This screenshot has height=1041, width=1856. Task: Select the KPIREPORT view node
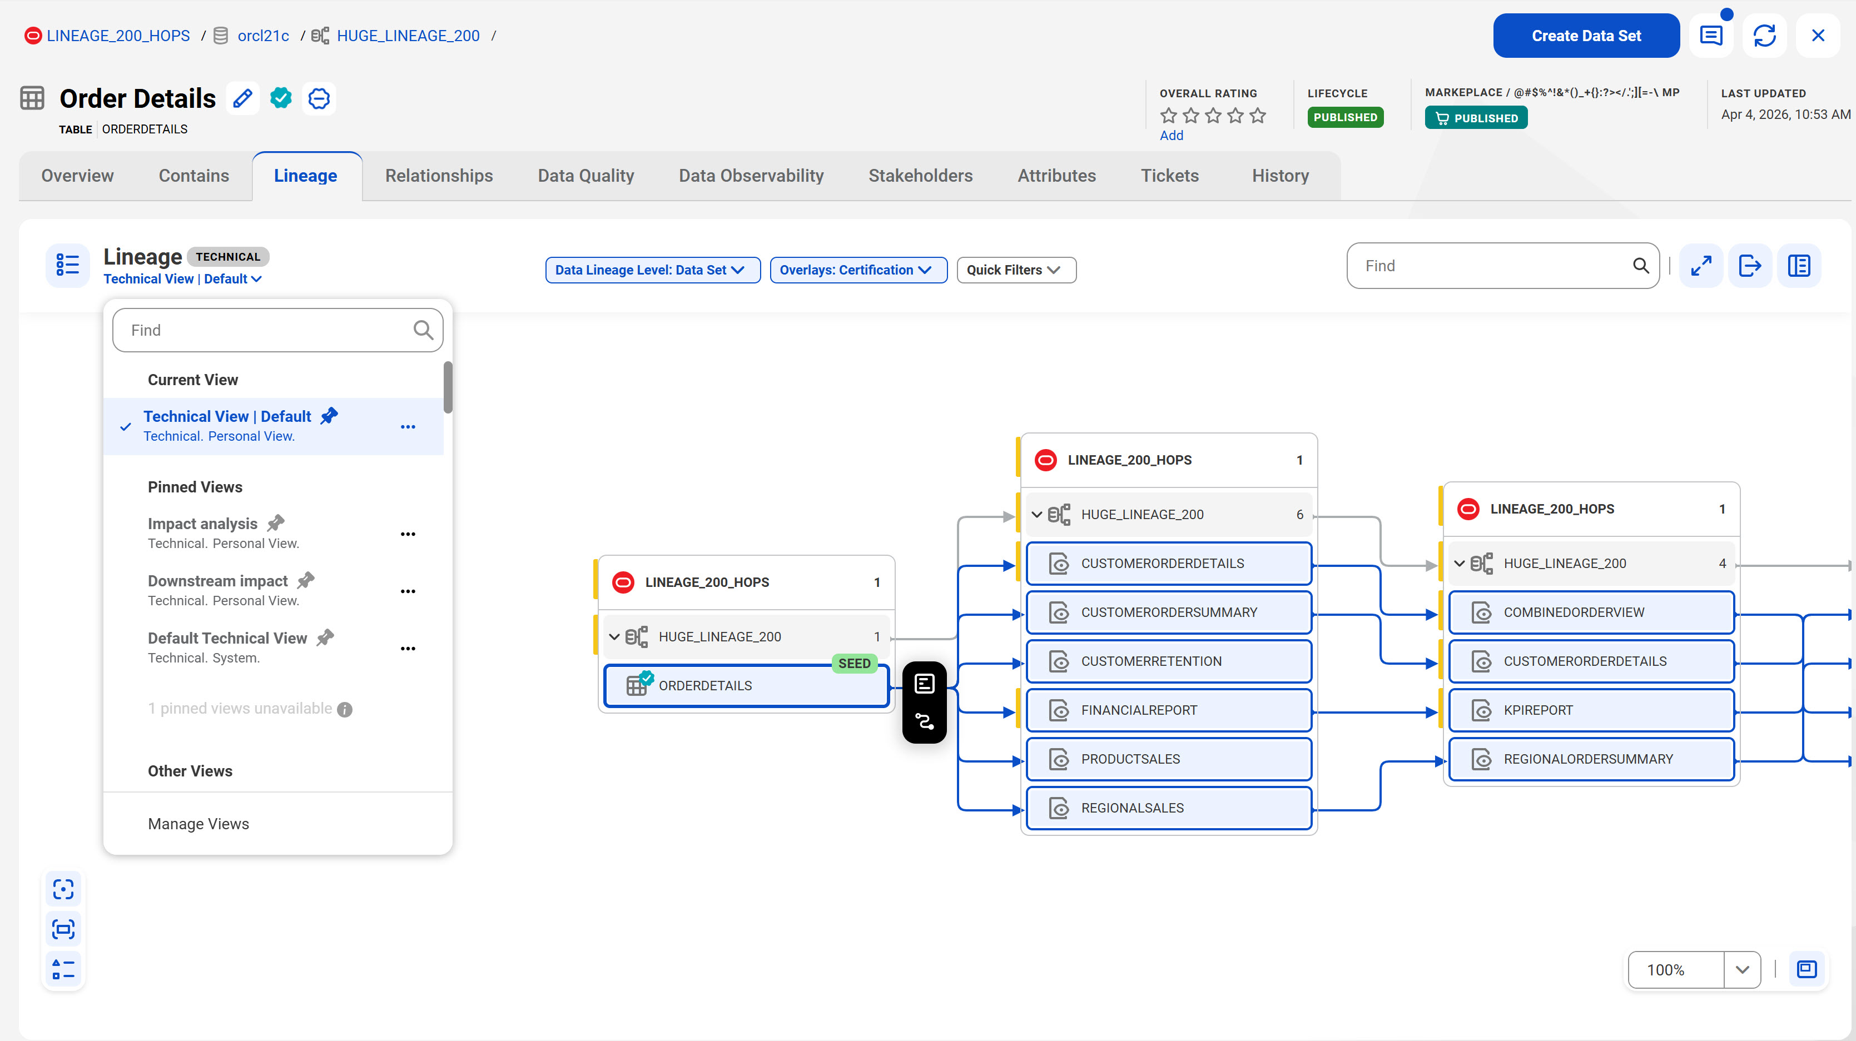(x=1591, y=710)
